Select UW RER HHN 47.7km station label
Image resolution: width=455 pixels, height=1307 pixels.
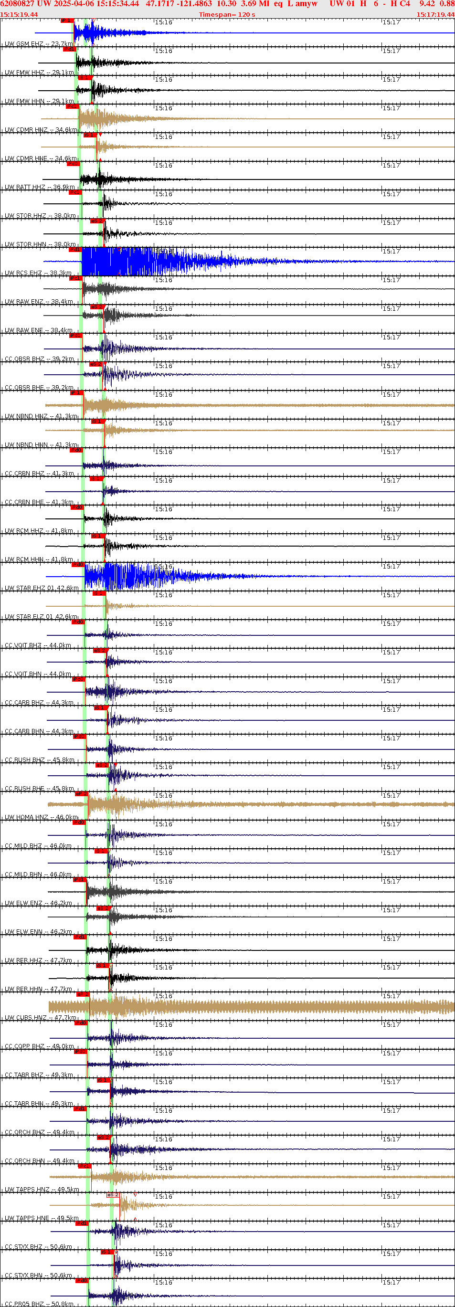point(39,990)
